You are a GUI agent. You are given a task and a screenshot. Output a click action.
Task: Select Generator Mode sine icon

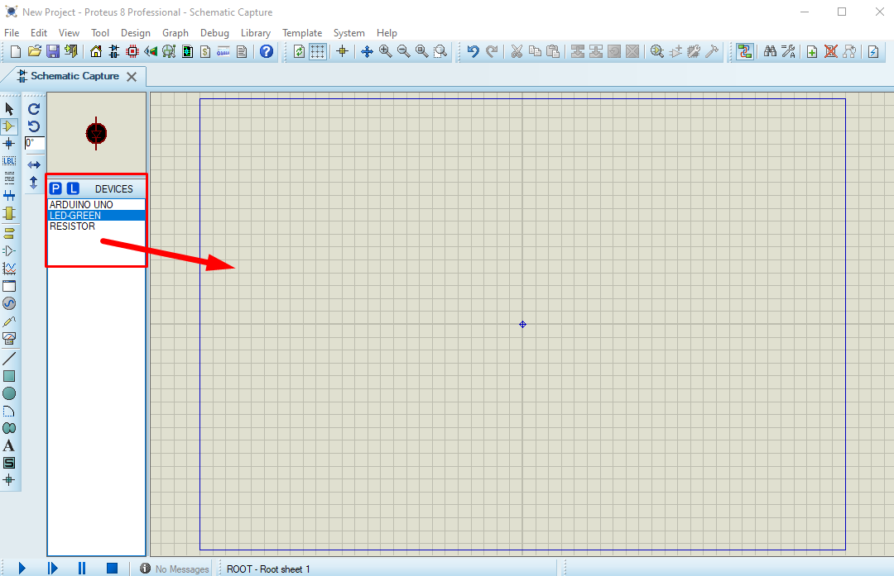click(x=9, y=303)
